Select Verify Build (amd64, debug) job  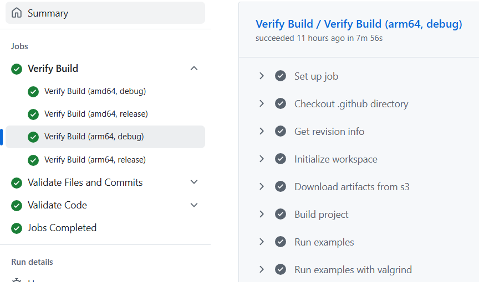[95, 91]
